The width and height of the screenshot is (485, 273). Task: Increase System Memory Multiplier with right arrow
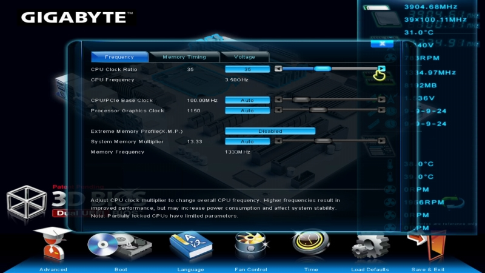(x=382, y=141)
